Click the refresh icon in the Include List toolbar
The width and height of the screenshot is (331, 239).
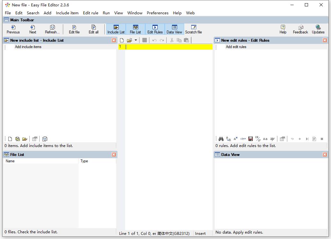click(x=45, y=139)
